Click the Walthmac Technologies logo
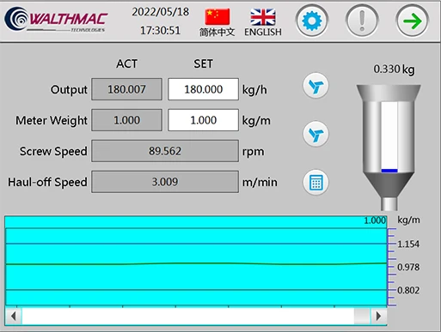441x332 pixels. point(56,20)
